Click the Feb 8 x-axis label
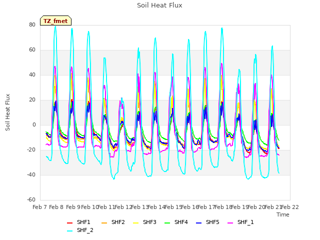The width and height of the screenshot is (320, 240). click(56, 207)
